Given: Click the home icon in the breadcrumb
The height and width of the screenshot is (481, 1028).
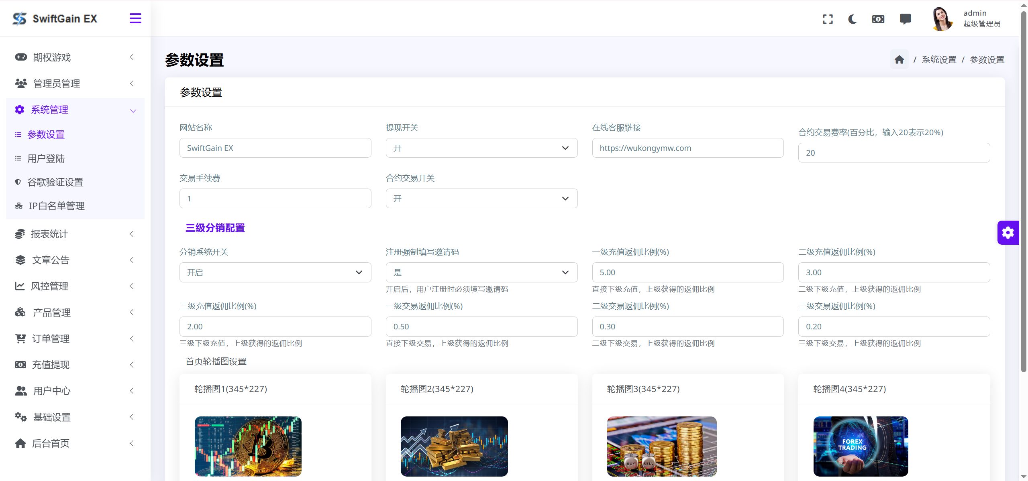Looking at the screenshot, I should click(899, 59).
